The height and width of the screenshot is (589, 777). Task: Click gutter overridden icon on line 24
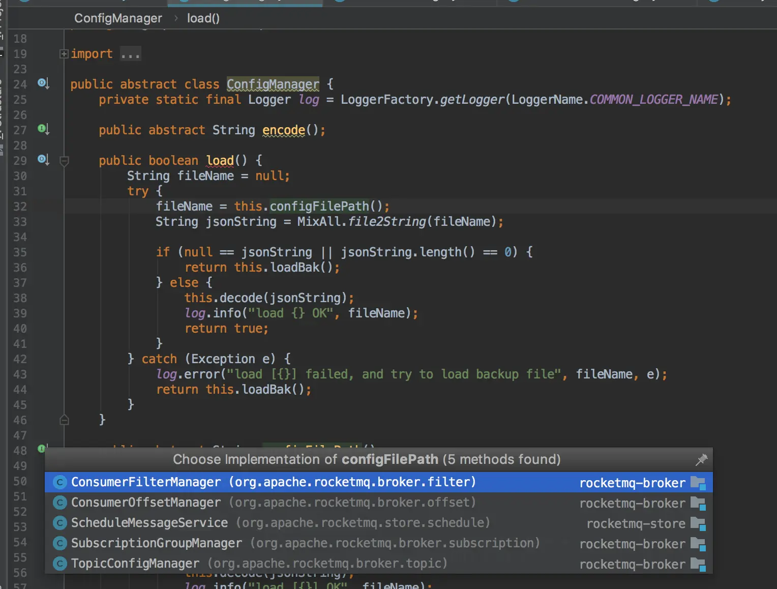coord(44,83)
